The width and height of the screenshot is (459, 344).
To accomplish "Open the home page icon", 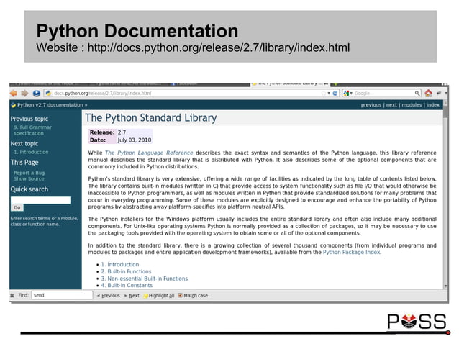I will tap(428, 94).
